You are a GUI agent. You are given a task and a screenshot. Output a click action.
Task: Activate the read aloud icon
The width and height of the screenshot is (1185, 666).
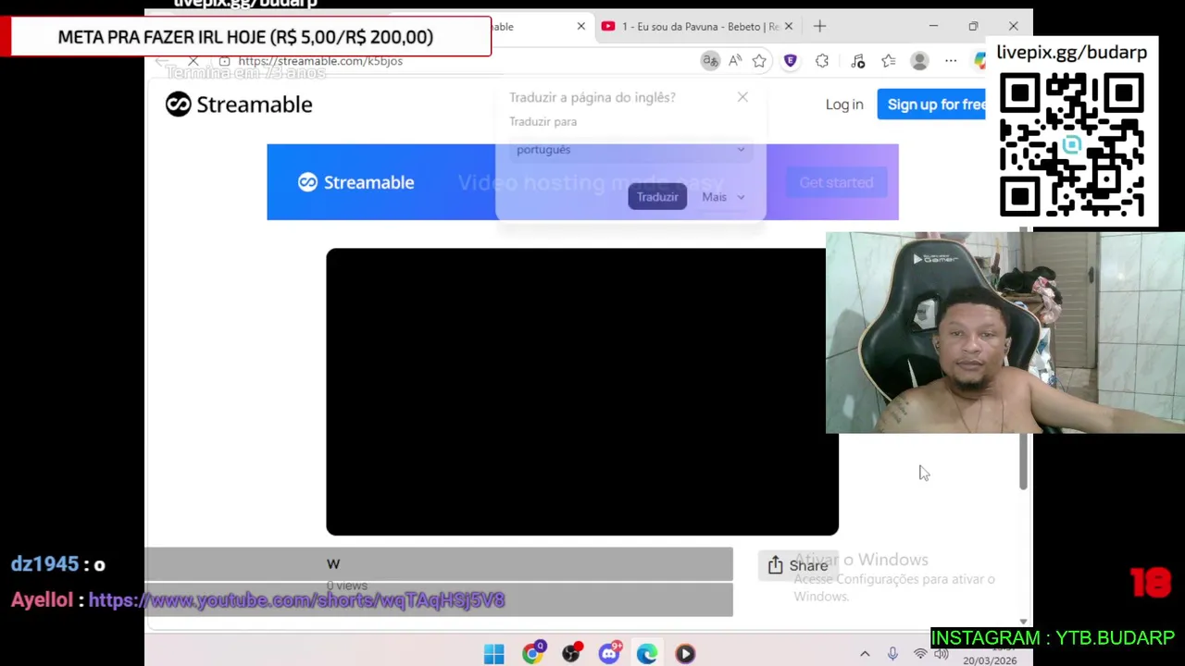pyautogui.click(x=735, y=61)
